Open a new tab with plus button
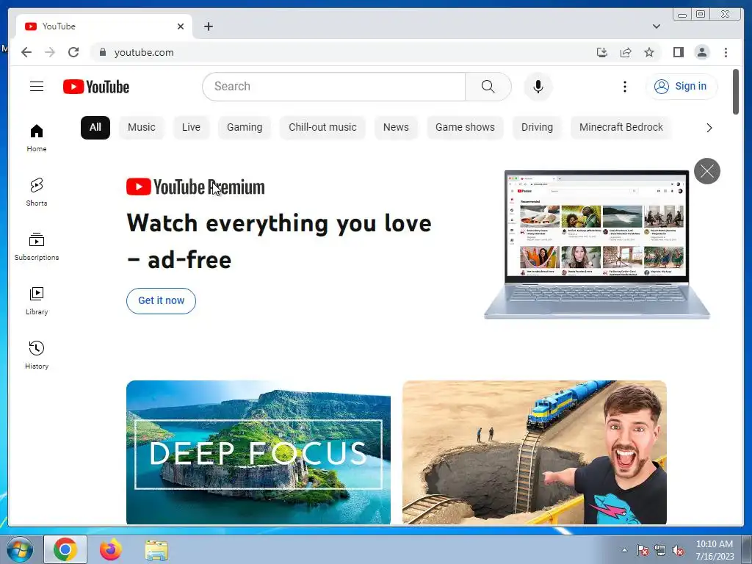This screenshot has width=752, height=564. (208, 26)
